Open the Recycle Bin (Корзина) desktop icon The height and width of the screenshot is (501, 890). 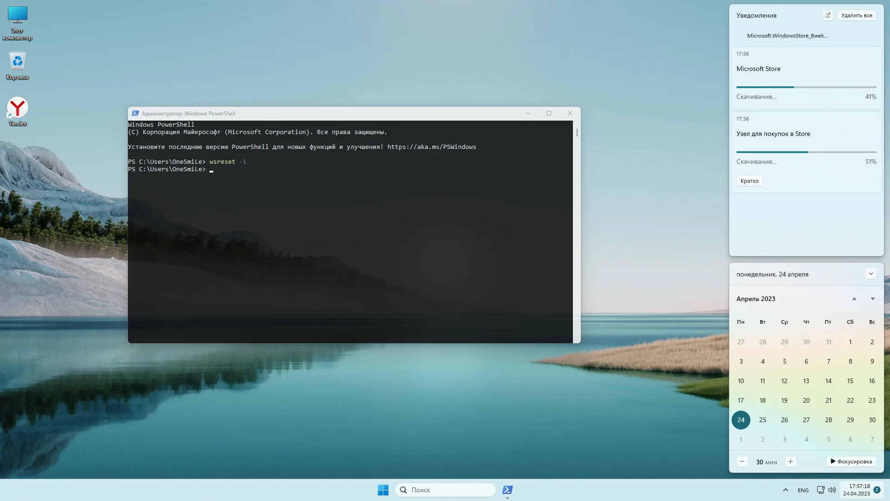point(18,62)
